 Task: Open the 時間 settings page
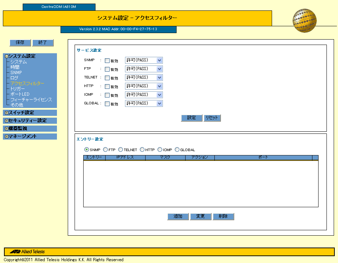click(x=15, y=67)
